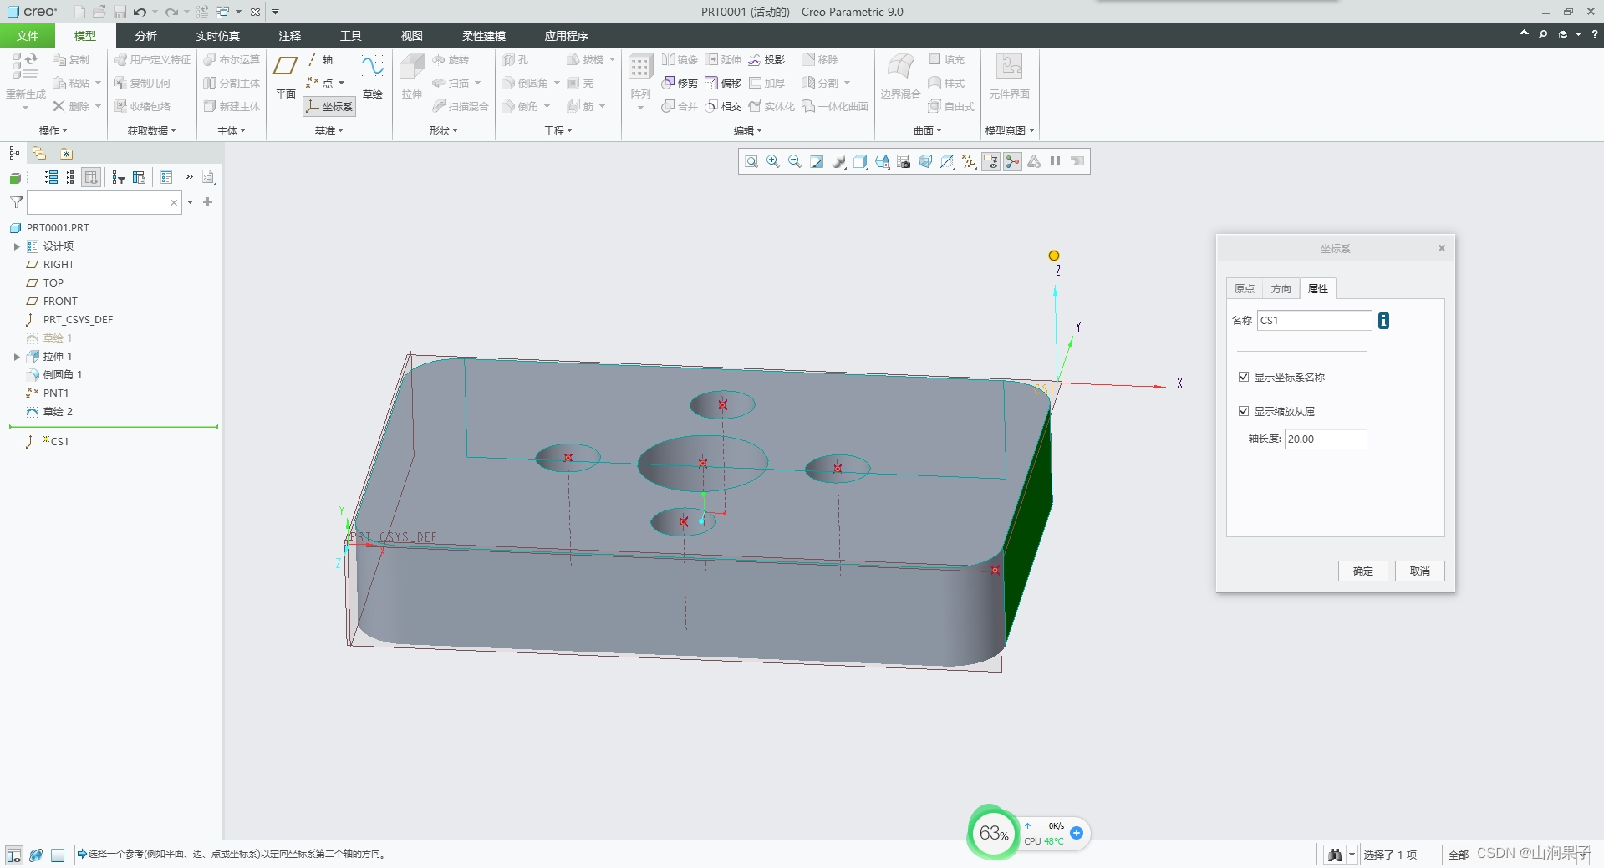Click the binoculars search icon in status bar

click(1335, 855)
